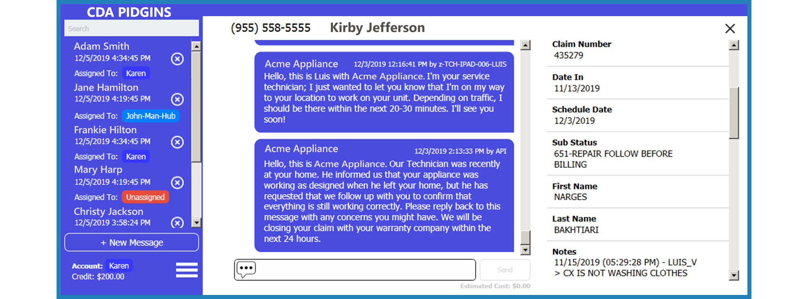Open Jane Hamilton conversation
Screen dimensions: 808x299
(x=106, y=88)
